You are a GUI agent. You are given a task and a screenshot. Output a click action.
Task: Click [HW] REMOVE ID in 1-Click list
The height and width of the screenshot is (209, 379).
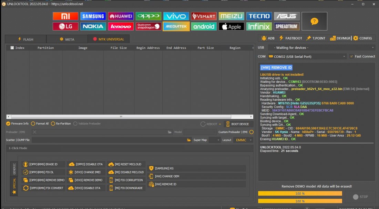pyautogui.click(x=197, y=184)
